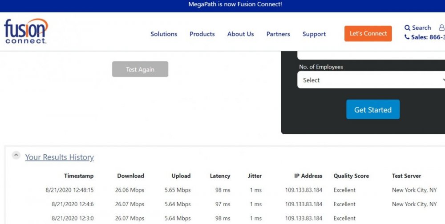Image resolution: width=445 pixels, height=224 pixels.
Task: Open the Solutions menu
Action: coord(164,34)
